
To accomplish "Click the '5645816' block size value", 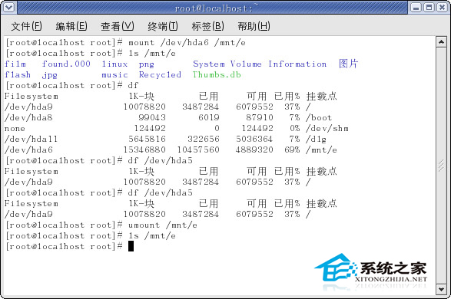I will (148, 140).
